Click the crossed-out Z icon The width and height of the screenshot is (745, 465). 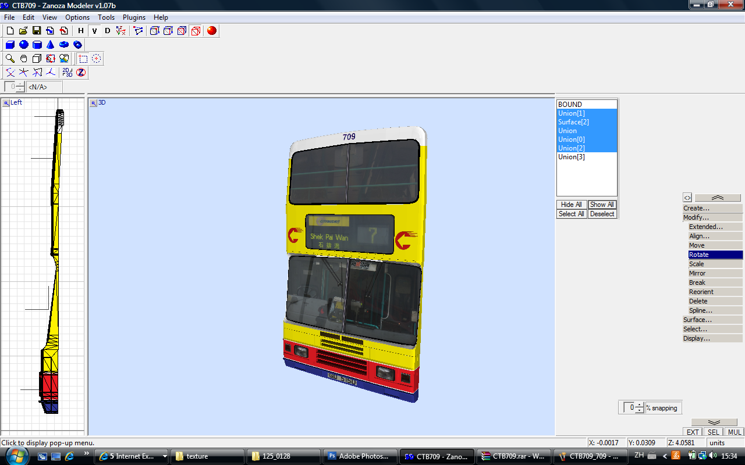81,73
